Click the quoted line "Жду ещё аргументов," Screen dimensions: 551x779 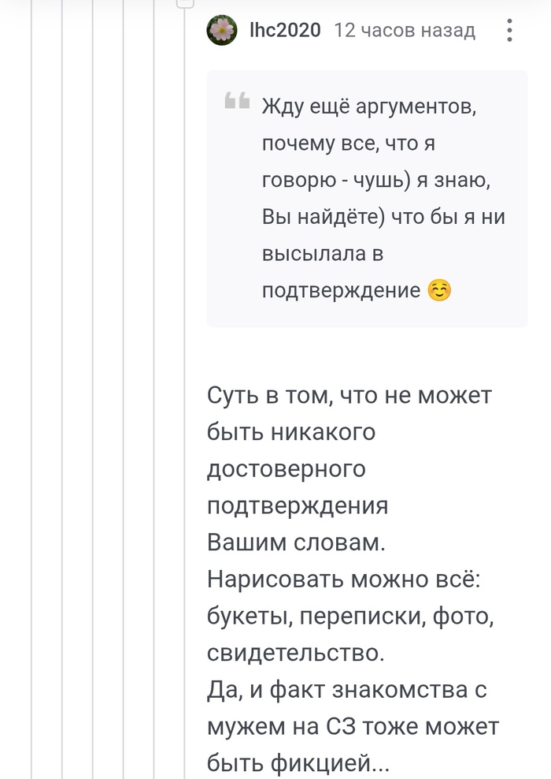[368, 106]
